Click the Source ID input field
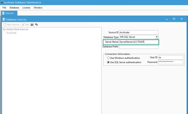 point(139,32)
